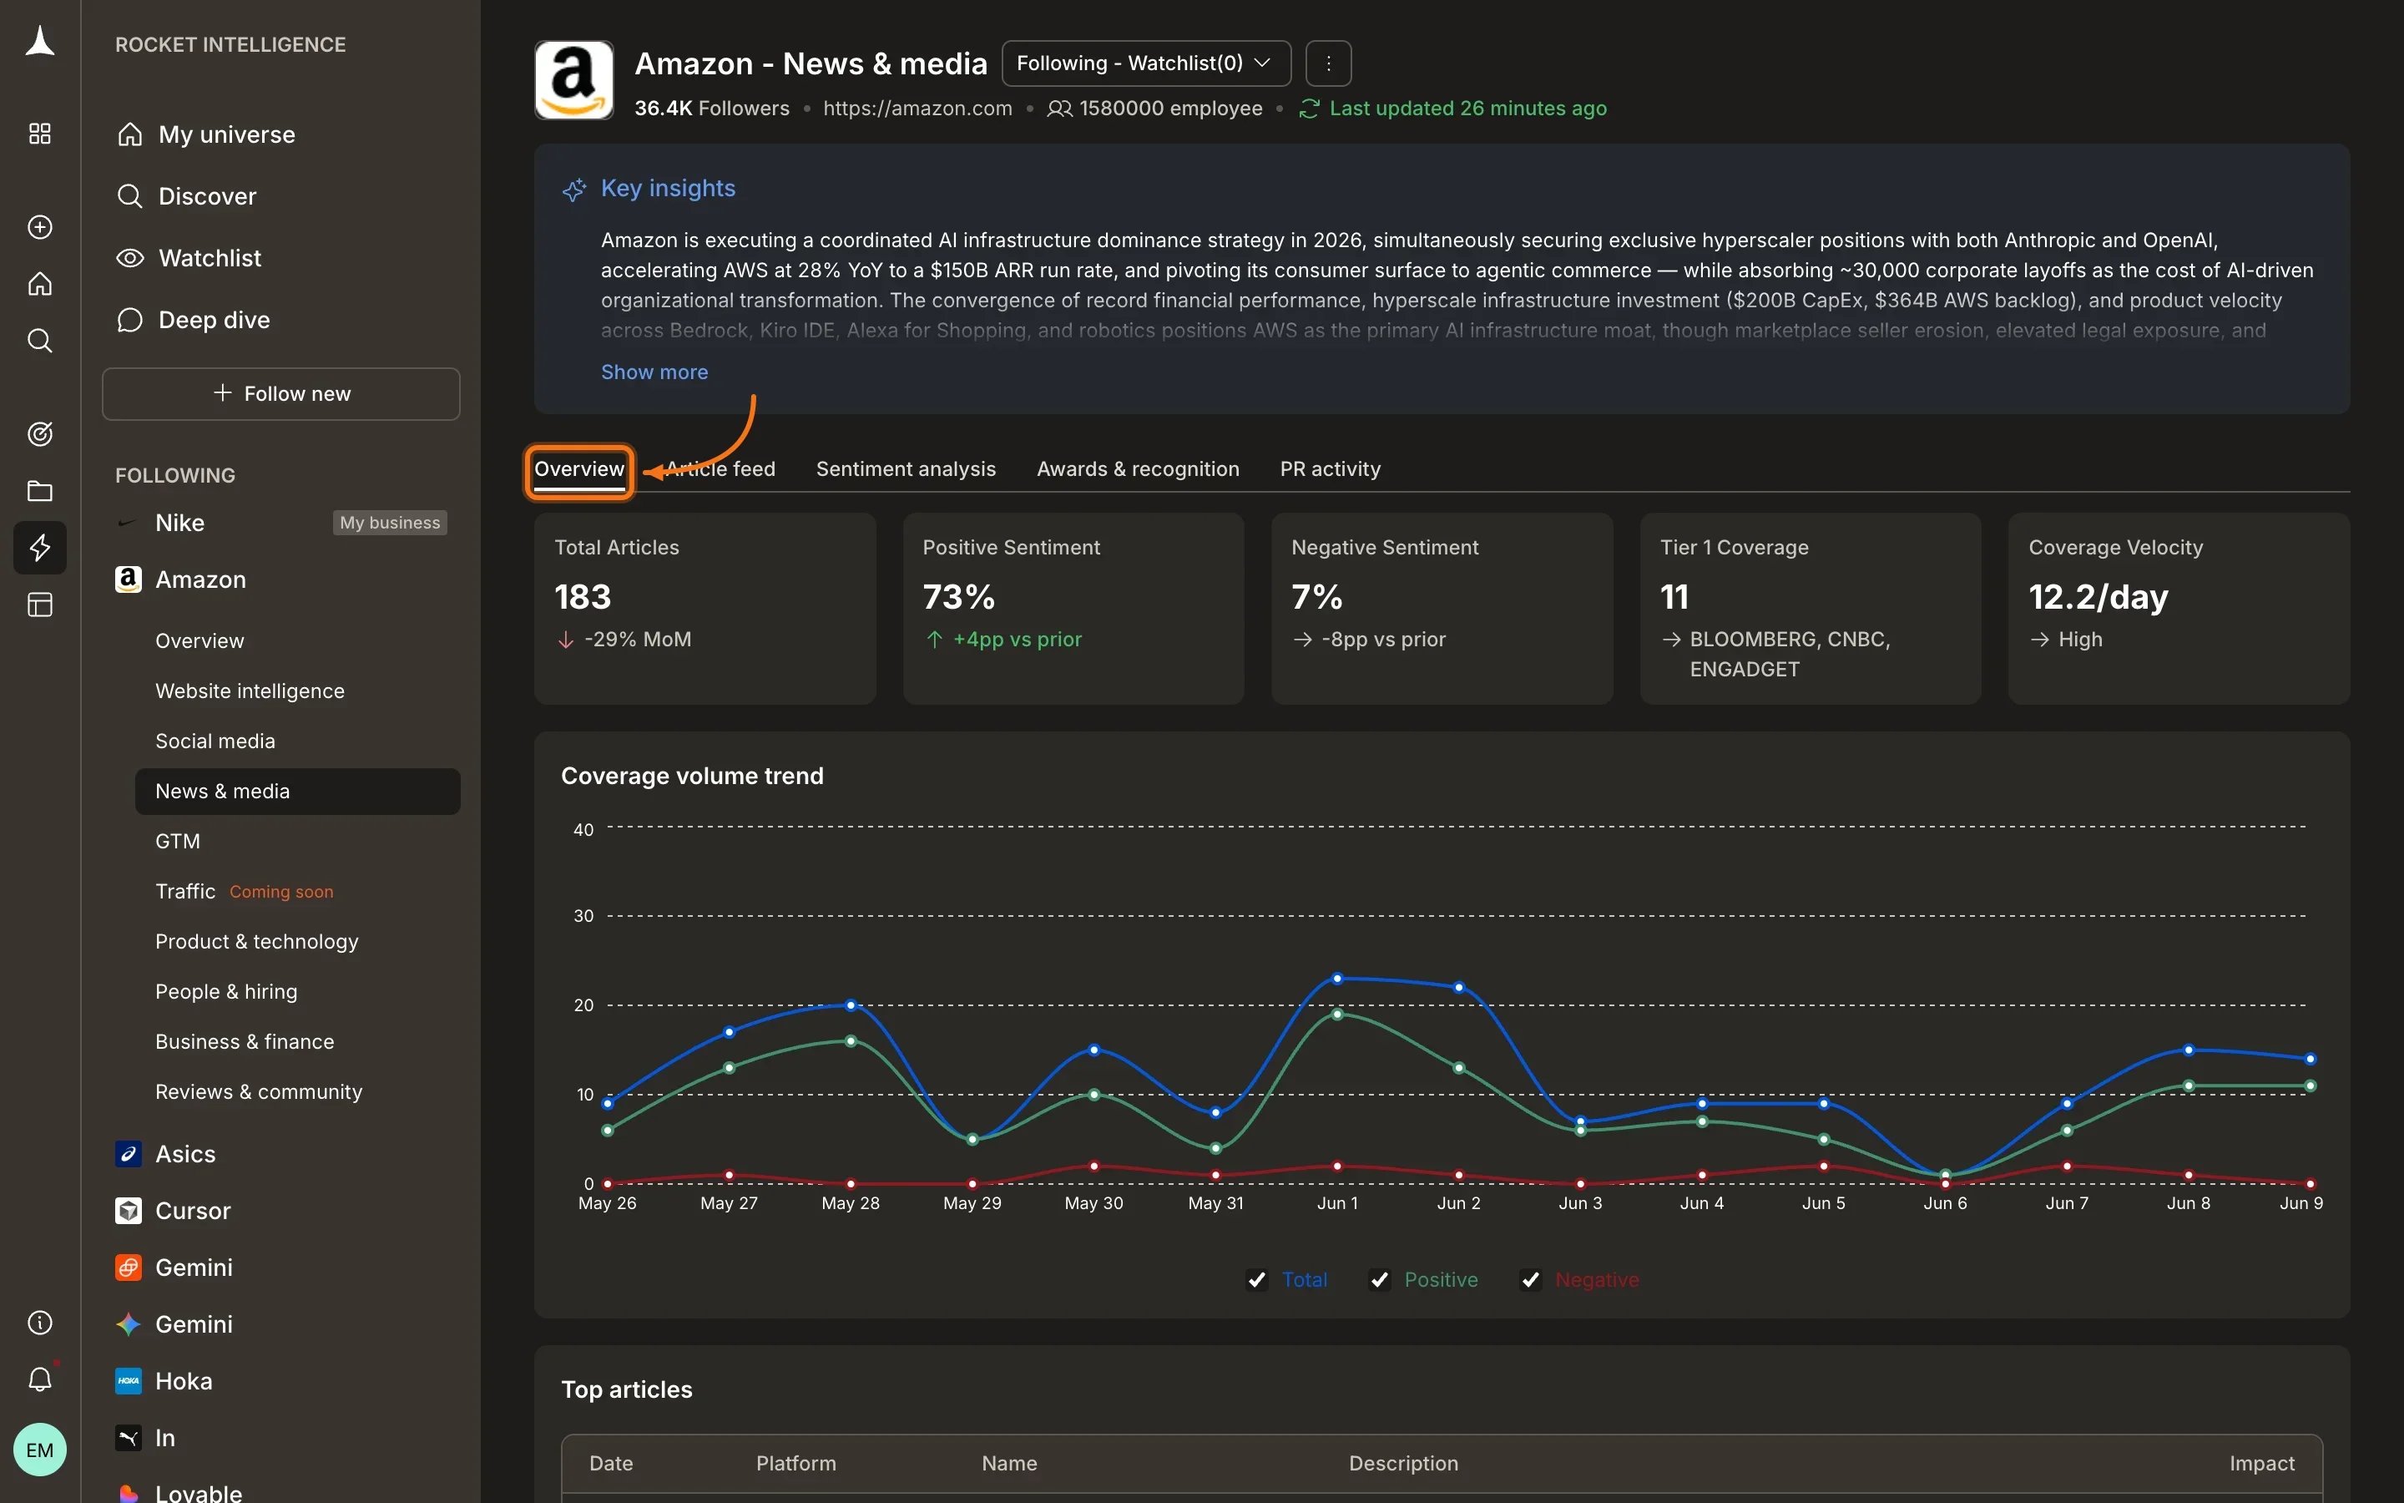Click the employees people icon in the header
2404x1503 pixels.
pos(1060,109)
